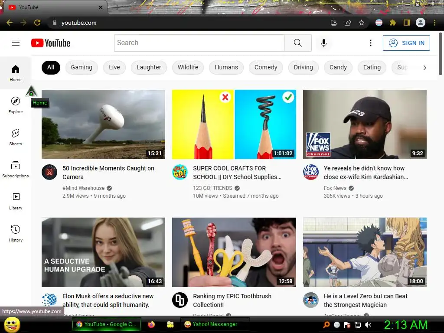Click the SIGN IN button

406,43
